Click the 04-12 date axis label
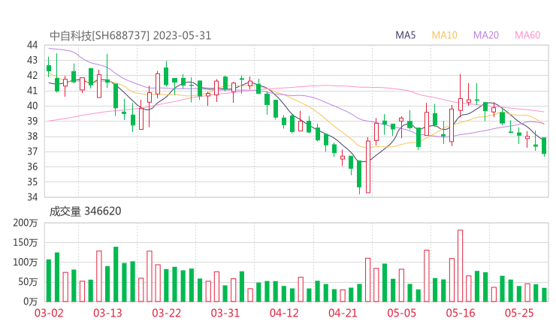 [284, 313]
